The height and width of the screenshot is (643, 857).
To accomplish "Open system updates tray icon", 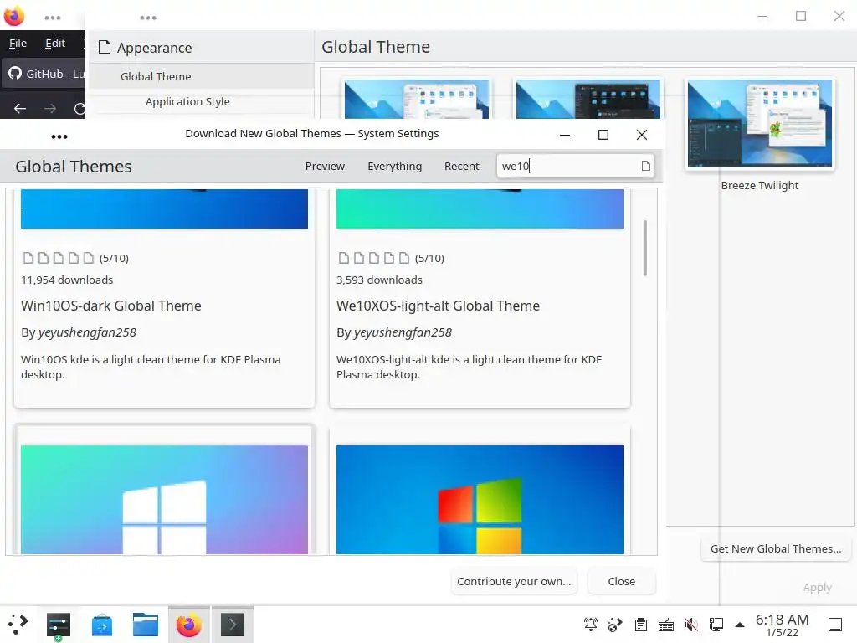I will click(x=615, y=625).
